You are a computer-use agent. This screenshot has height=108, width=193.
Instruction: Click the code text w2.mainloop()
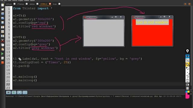[25, 80]
